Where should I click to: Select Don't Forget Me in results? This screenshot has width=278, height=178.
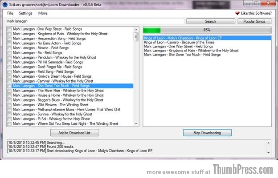[47, 67]
